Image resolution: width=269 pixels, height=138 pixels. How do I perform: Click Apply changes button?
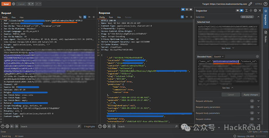coord(251,95)
